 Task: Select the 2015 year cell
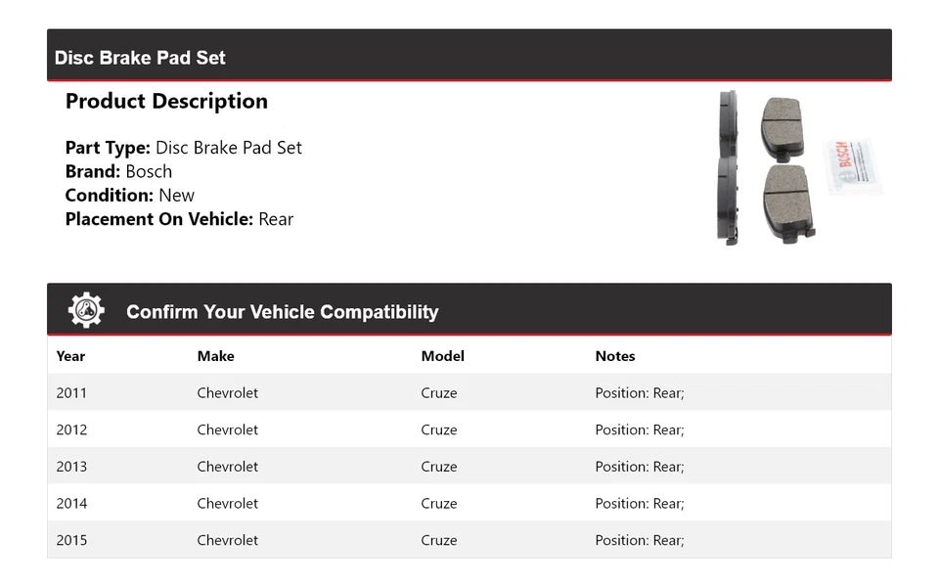pos(71,540)
